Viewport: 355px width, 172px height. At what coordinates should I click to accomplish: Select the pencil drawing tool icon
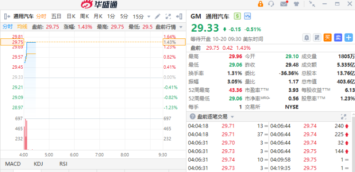157,16
